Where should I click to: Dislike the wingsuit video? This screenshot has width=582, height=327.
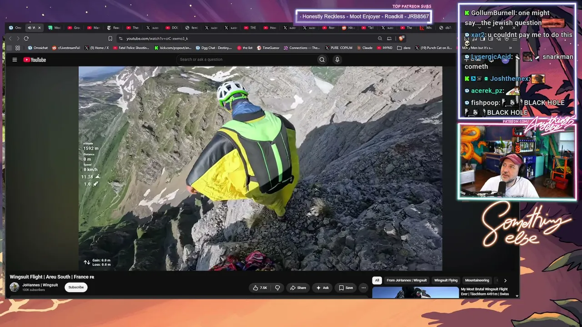pyautogui.click(x=277, y=287)
